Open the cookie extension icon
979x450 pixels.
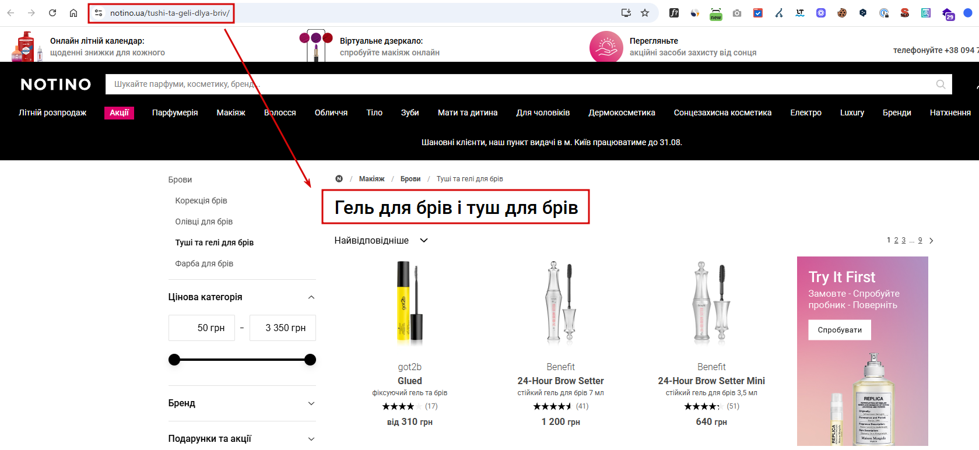pyautogui.click(x=842, y=13)
